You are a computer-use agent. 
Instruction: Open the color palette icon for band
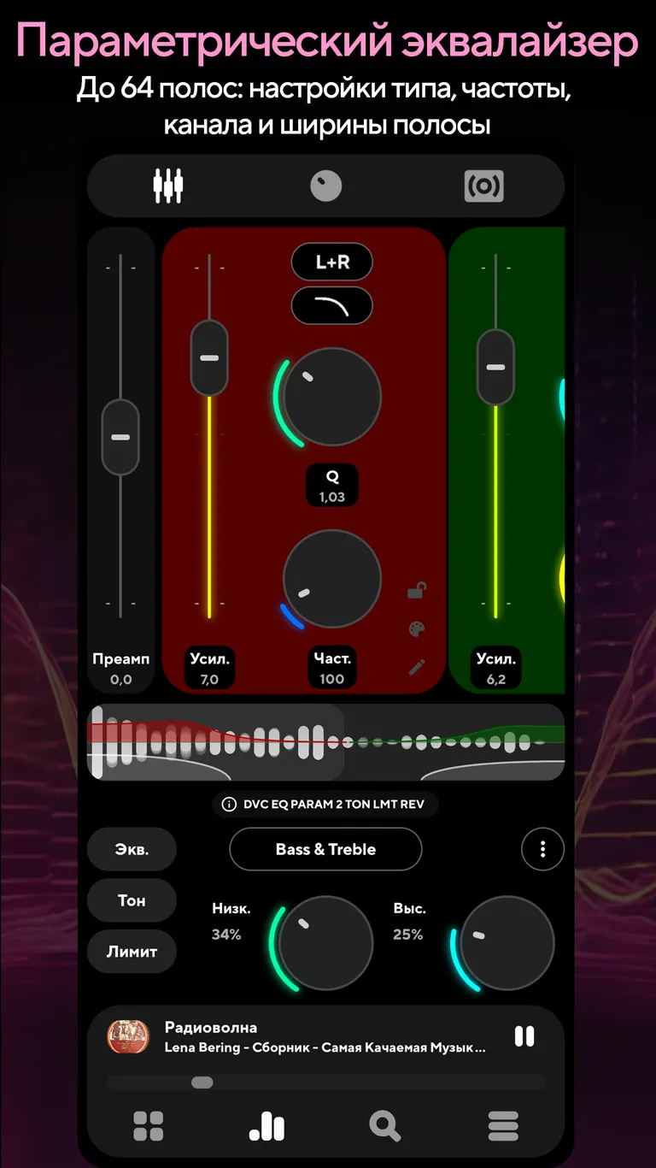tap(417, 629)
